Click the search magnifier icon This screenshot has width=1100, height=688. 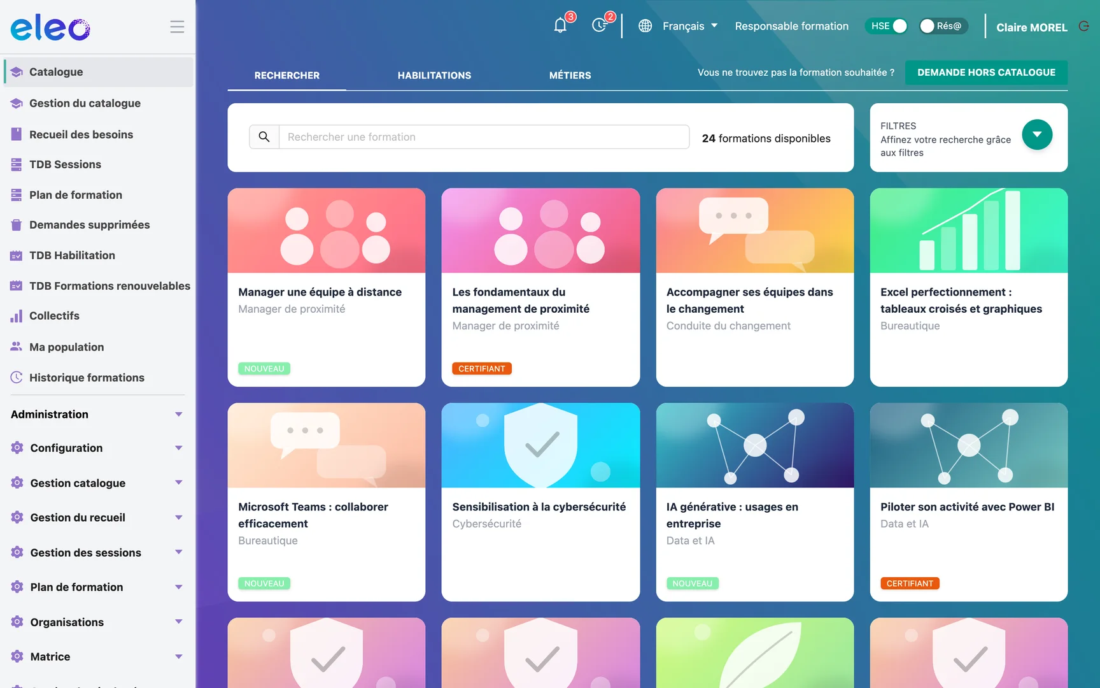click(x=264, y=136)
